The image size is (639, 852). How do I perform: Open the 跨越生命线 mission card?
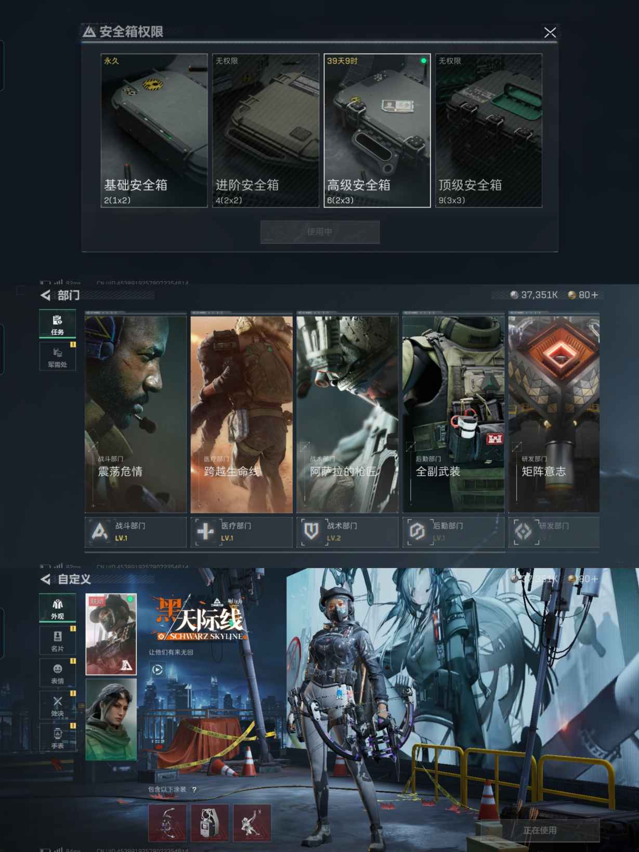241,414
